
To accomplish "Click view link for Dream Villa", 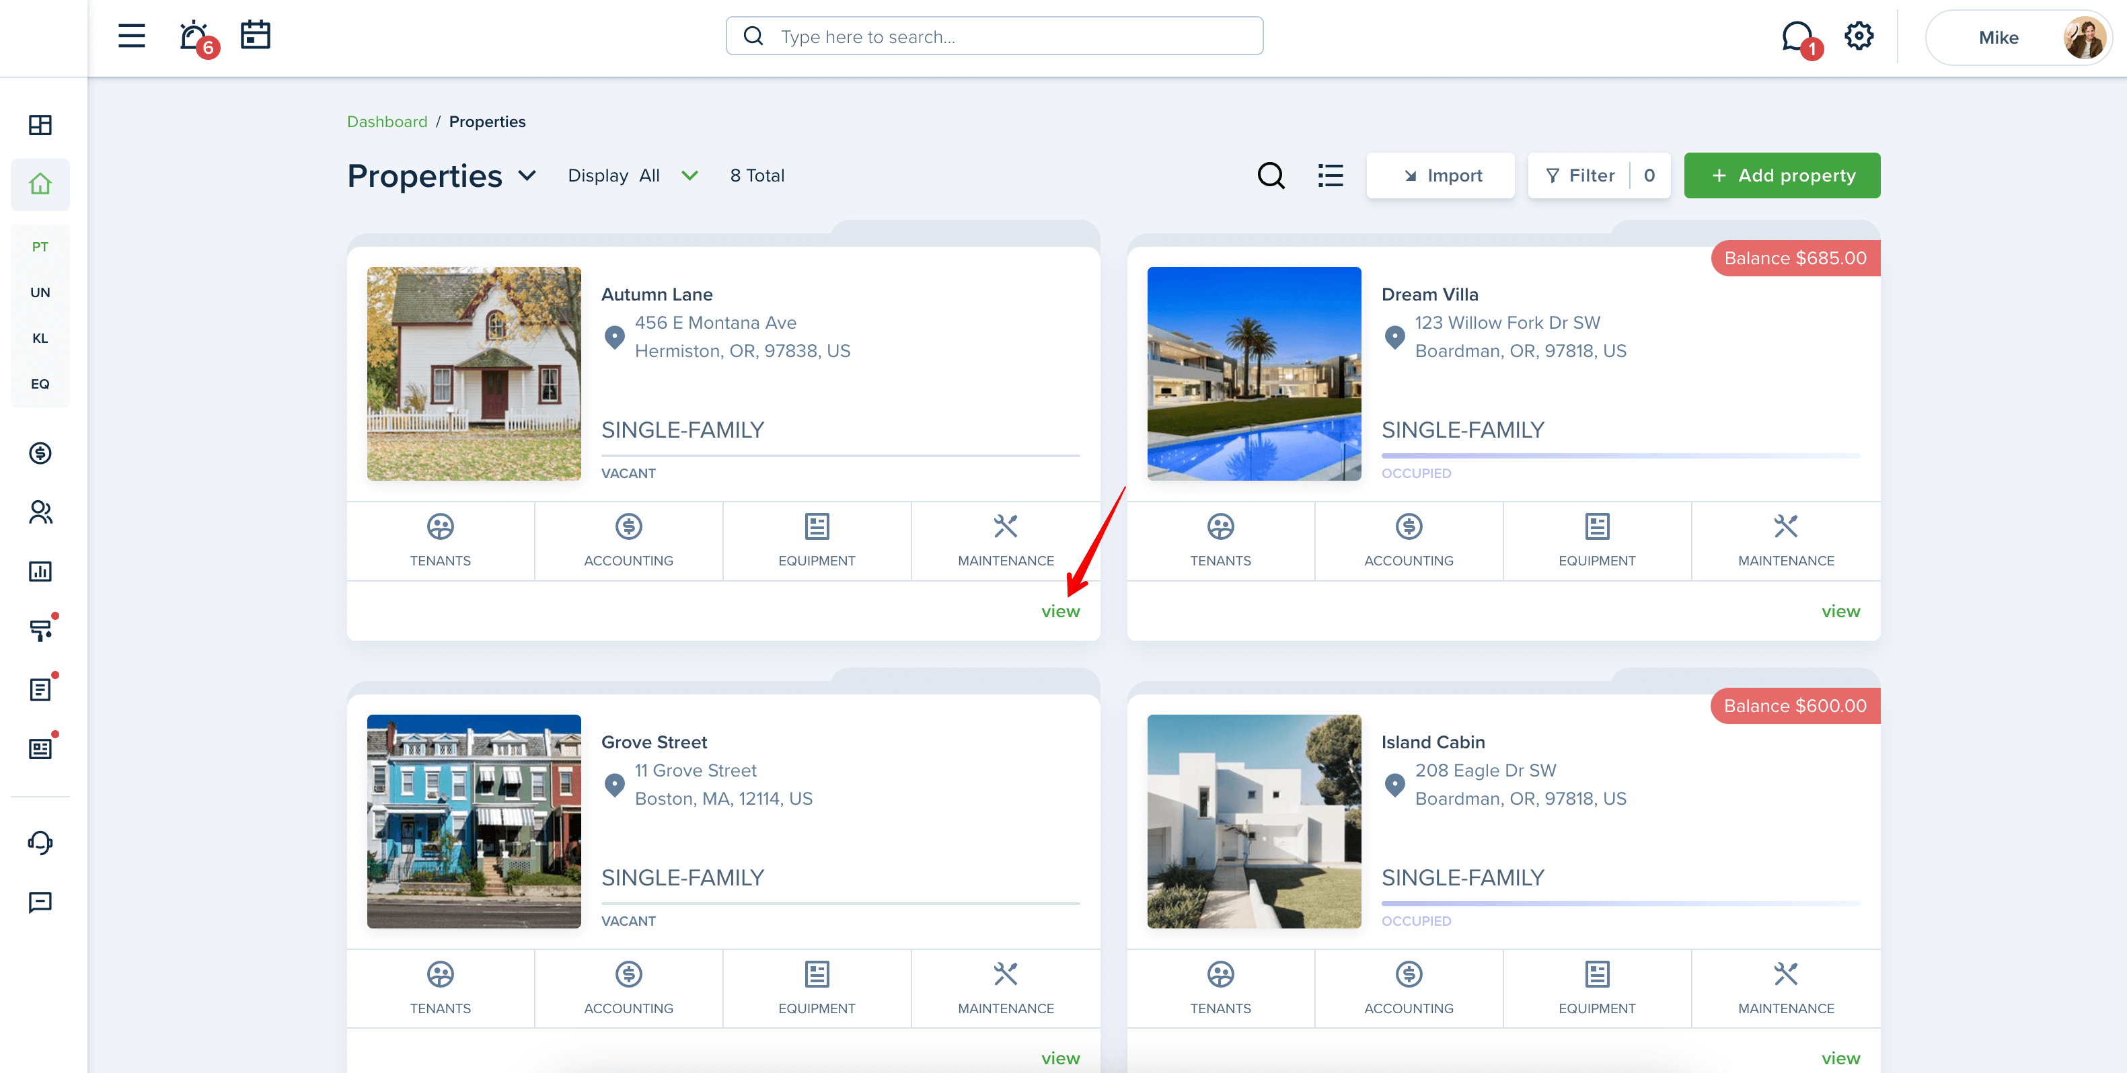I will 1840,610.
